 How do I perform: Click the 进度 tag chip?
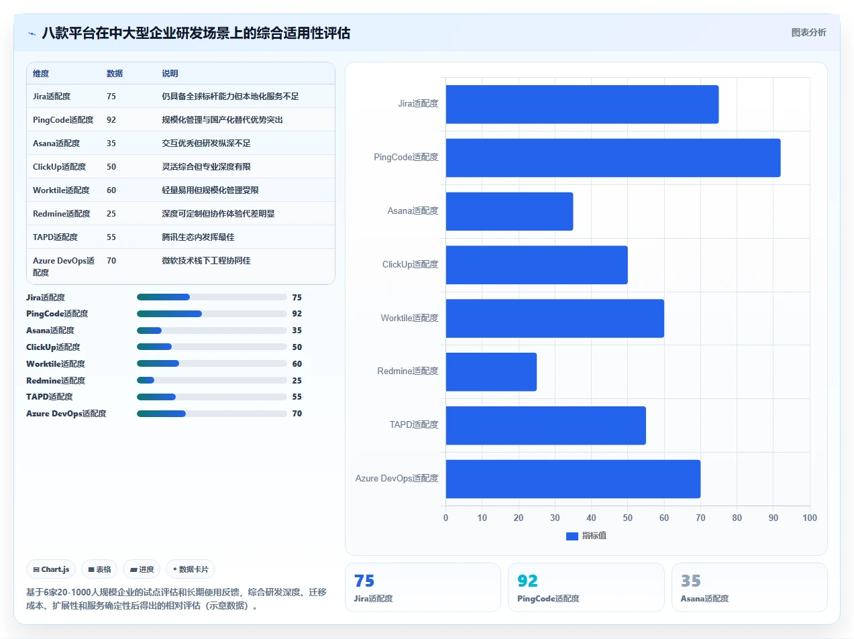tap(142, 569)
